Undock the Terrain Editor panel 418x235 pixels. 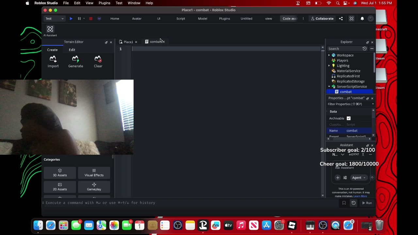point(106,42)
